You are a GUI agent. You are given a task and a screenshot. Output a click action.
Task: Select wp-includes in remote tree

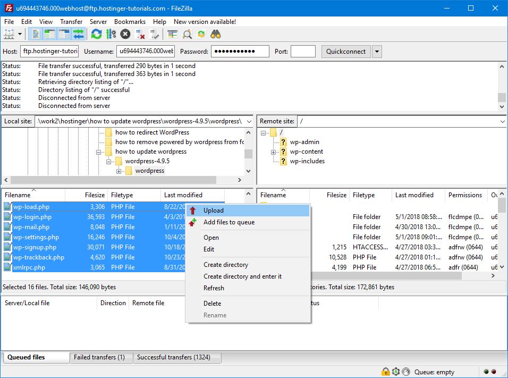click(x=307, y=161)
